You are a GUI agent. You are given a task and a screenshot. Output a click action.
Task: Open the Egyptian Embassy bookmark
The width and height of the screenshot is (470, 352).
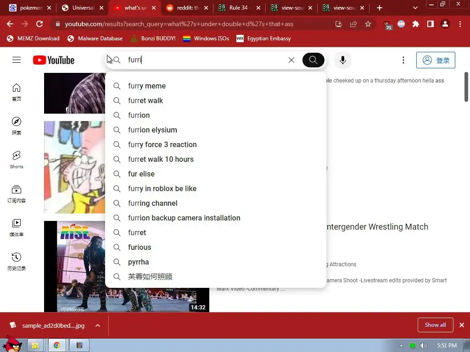[x=264, y=38]
